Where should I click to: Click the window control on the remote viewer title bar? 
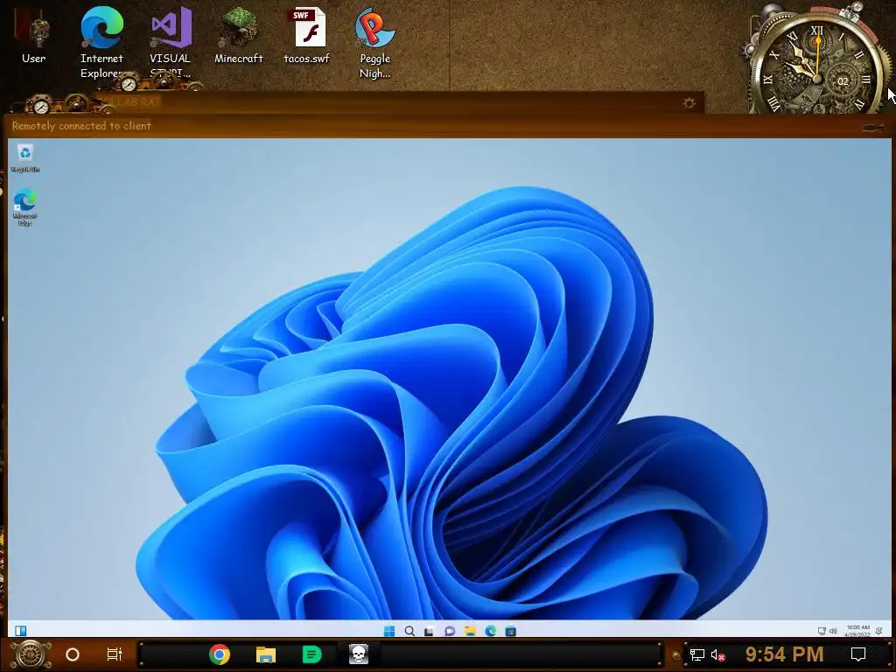tap(873, 128)
